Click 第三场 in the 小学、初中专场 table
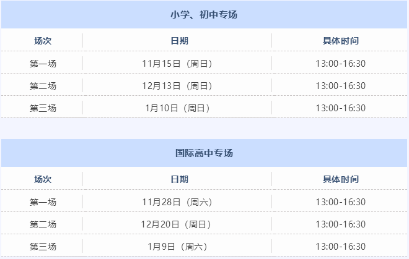Viewport: 409px width, 259px height. point(43,108)
